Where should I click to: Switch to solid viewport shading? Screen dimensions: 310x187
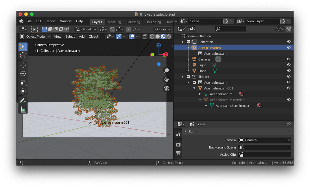[158, 36]
